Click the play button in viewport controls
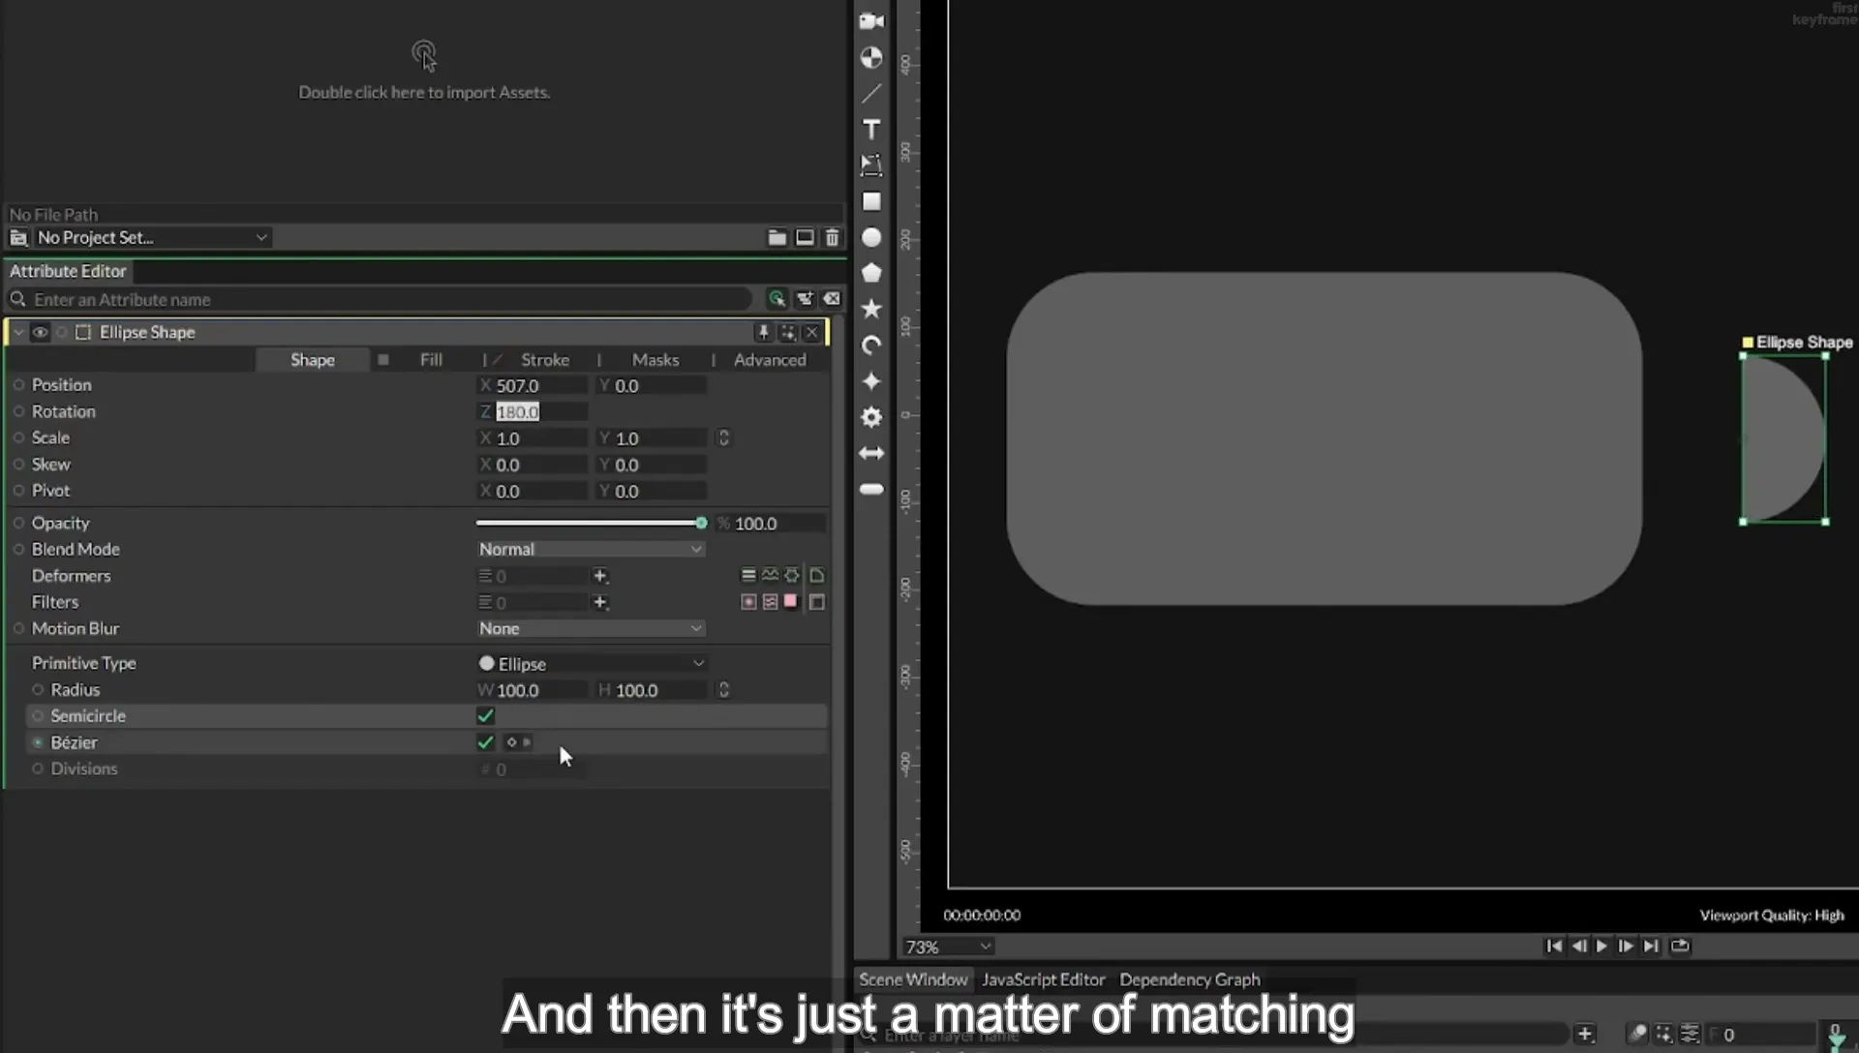Viewport: 1859px width, 1053px height. pos(1601,947)
